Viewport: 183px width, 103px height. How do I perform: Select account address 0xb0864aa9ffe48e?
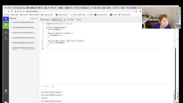pyautogui.click(x=24, y=43)
